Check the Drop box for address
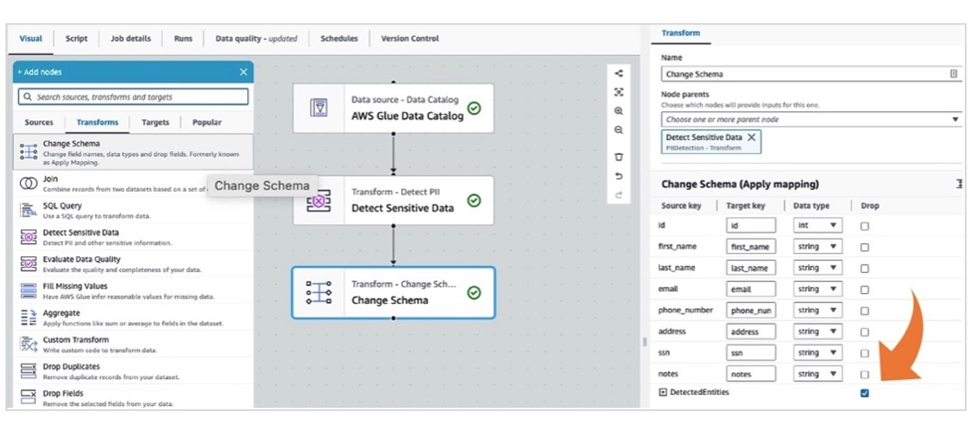Viewport: 972px width, 431px height. pyautogui.click(x=865, y=332)
